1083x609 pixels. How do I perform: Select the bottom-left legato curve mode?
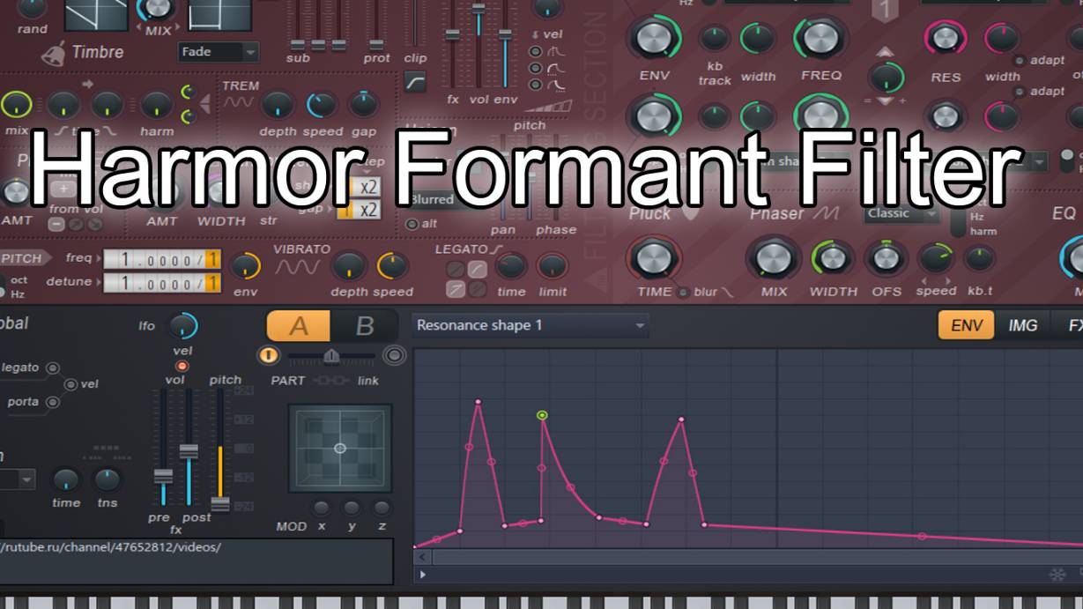tap(455, 289)
